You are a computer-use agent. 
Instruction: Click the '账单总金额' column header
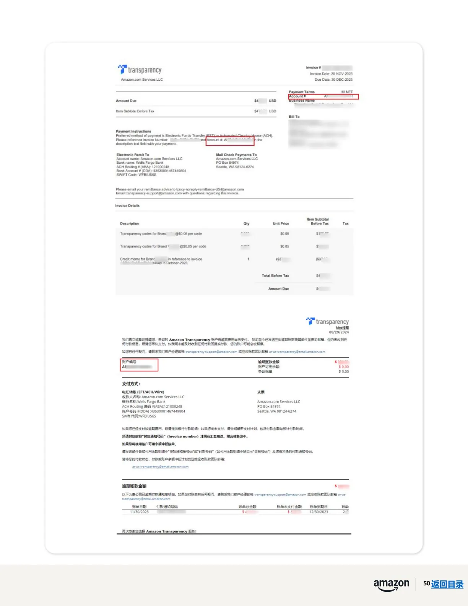[x=247, y=507]
